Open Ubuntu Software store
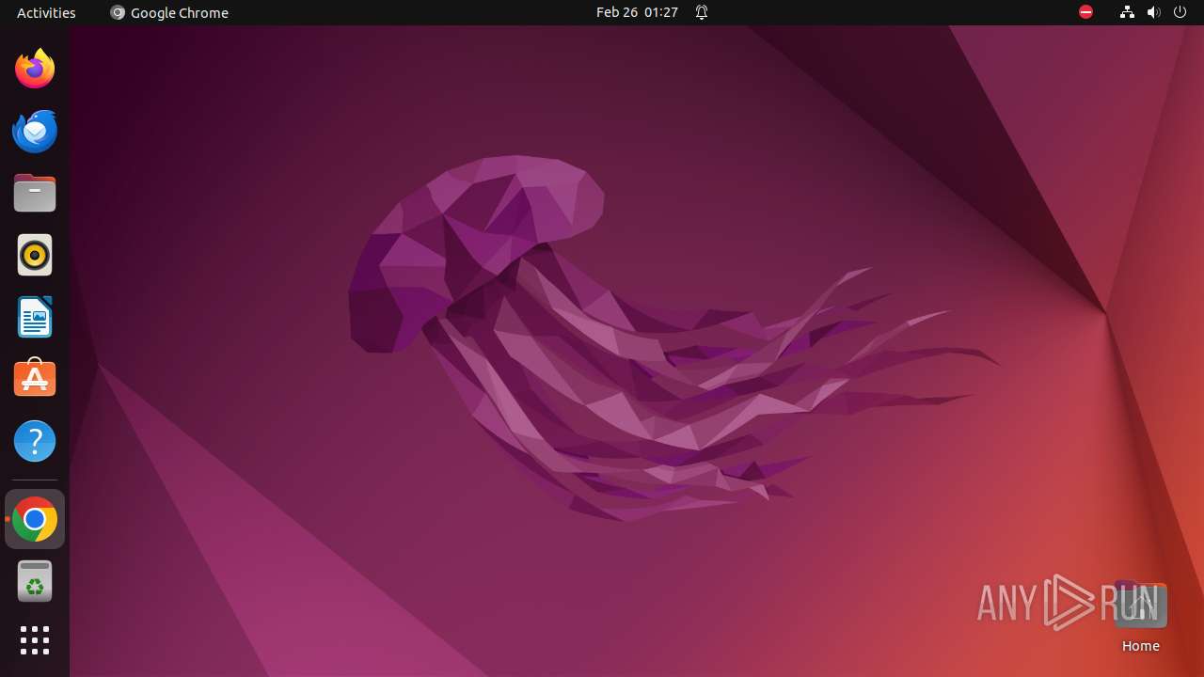Viewport: 1204px width, 677px height. click(x=35, y=379)
